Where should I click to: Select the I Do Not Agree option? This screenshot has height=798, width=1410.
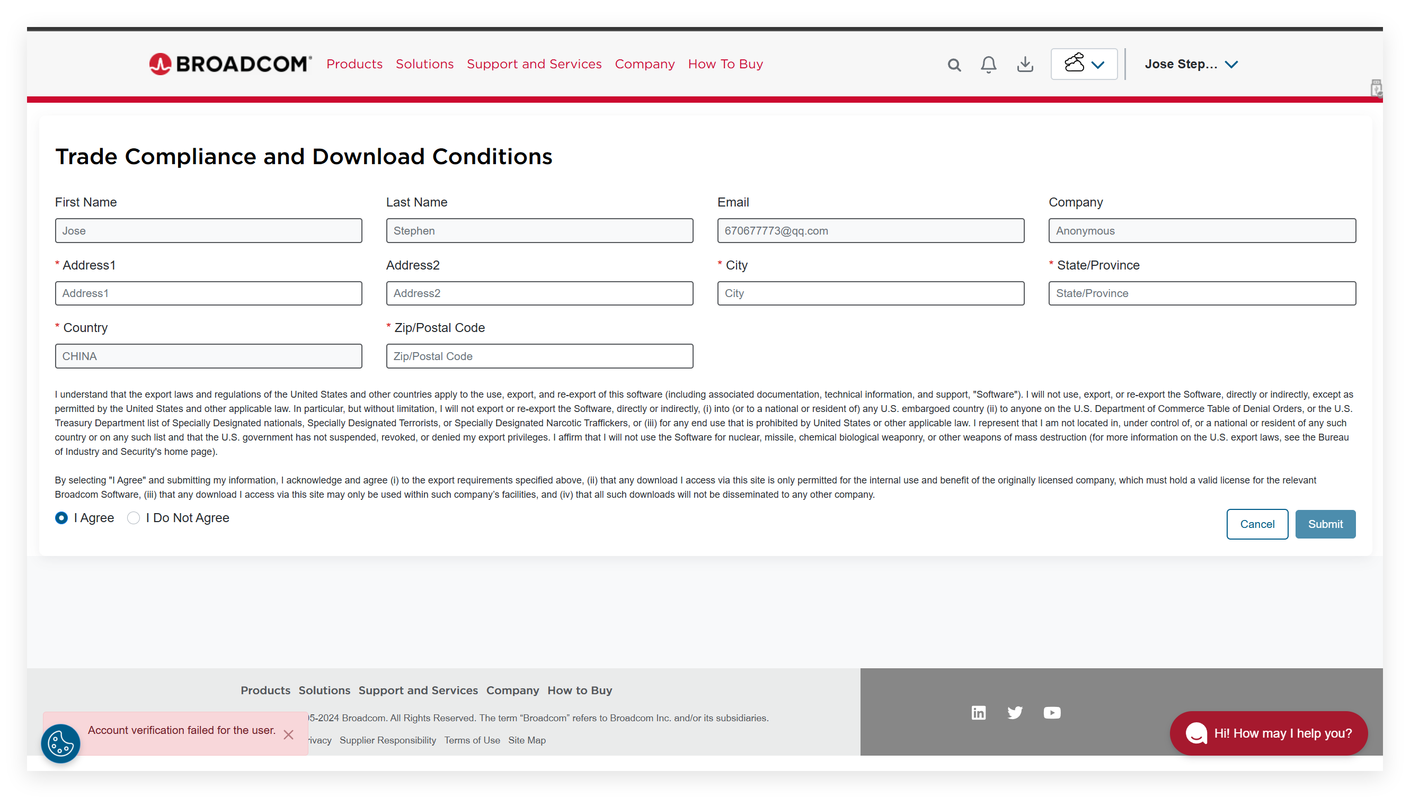pos(134,518)
